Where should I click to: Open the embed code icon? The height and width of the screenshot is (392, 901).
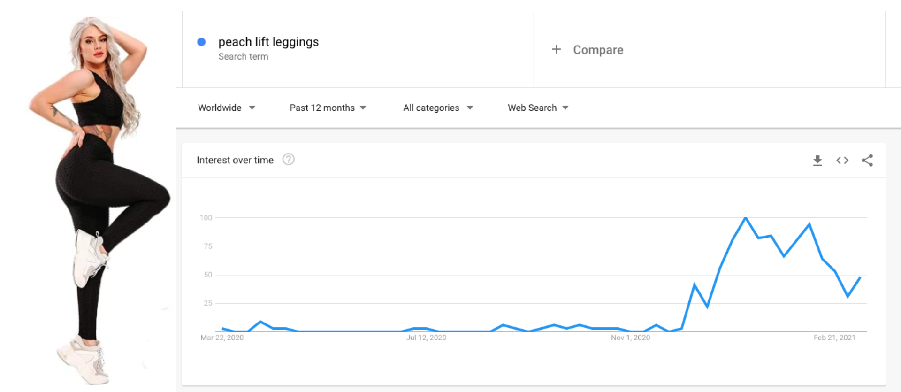pyautogui.click(x=842, y=161)
